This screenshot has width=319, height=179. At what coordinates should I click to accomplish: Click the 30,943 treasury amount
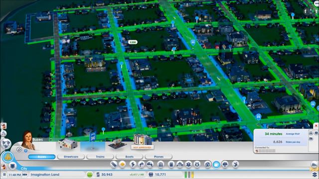[107, 175]
